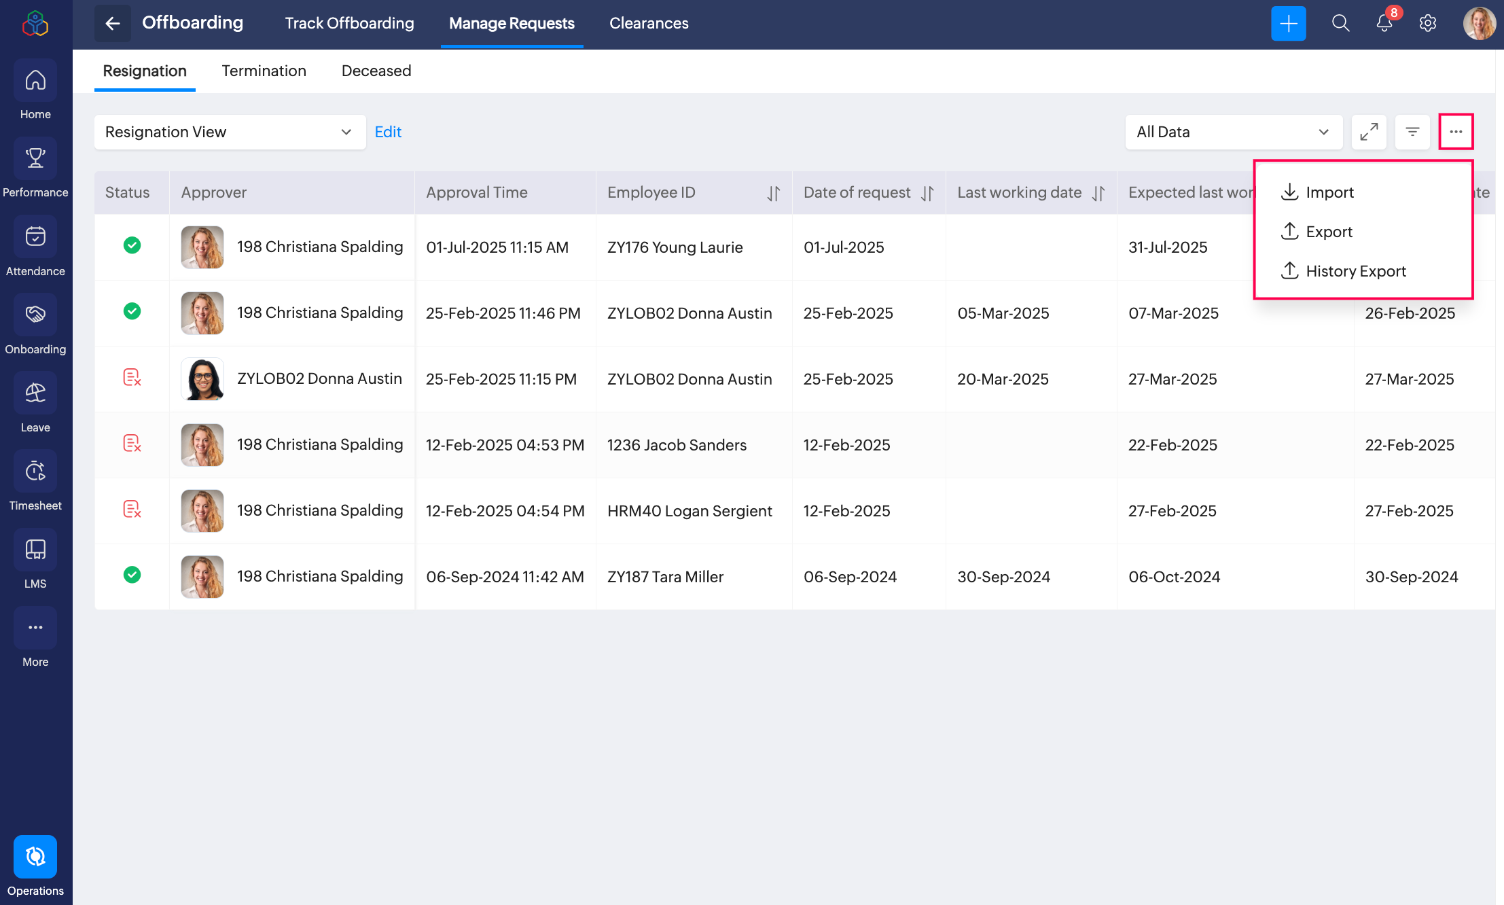This screenshot has height=905, width=1504.
Task: Click the three-dot more options button
Action: pos(1456,132)
